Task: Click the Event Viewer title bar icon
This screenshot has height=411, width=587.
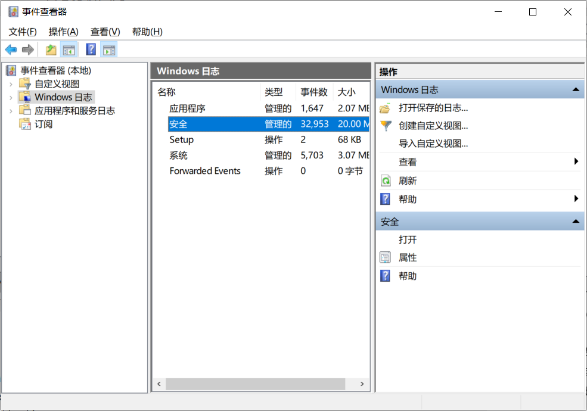Action: (x=13, y=11)
